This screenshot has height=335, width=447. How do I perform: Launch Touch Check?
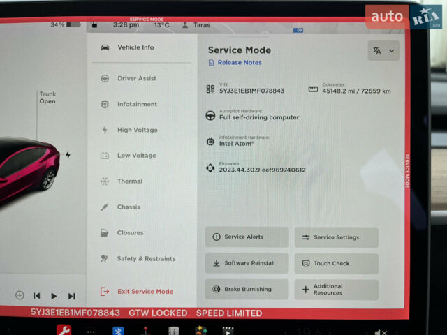(x=337, y=264)
